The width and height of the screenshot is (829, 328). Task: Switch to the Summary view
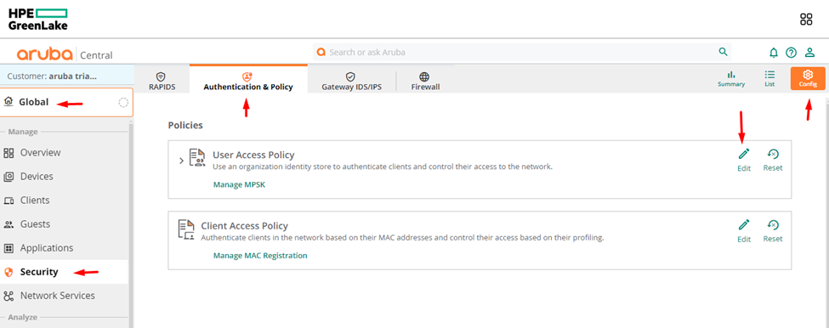(x=731, y=79)
